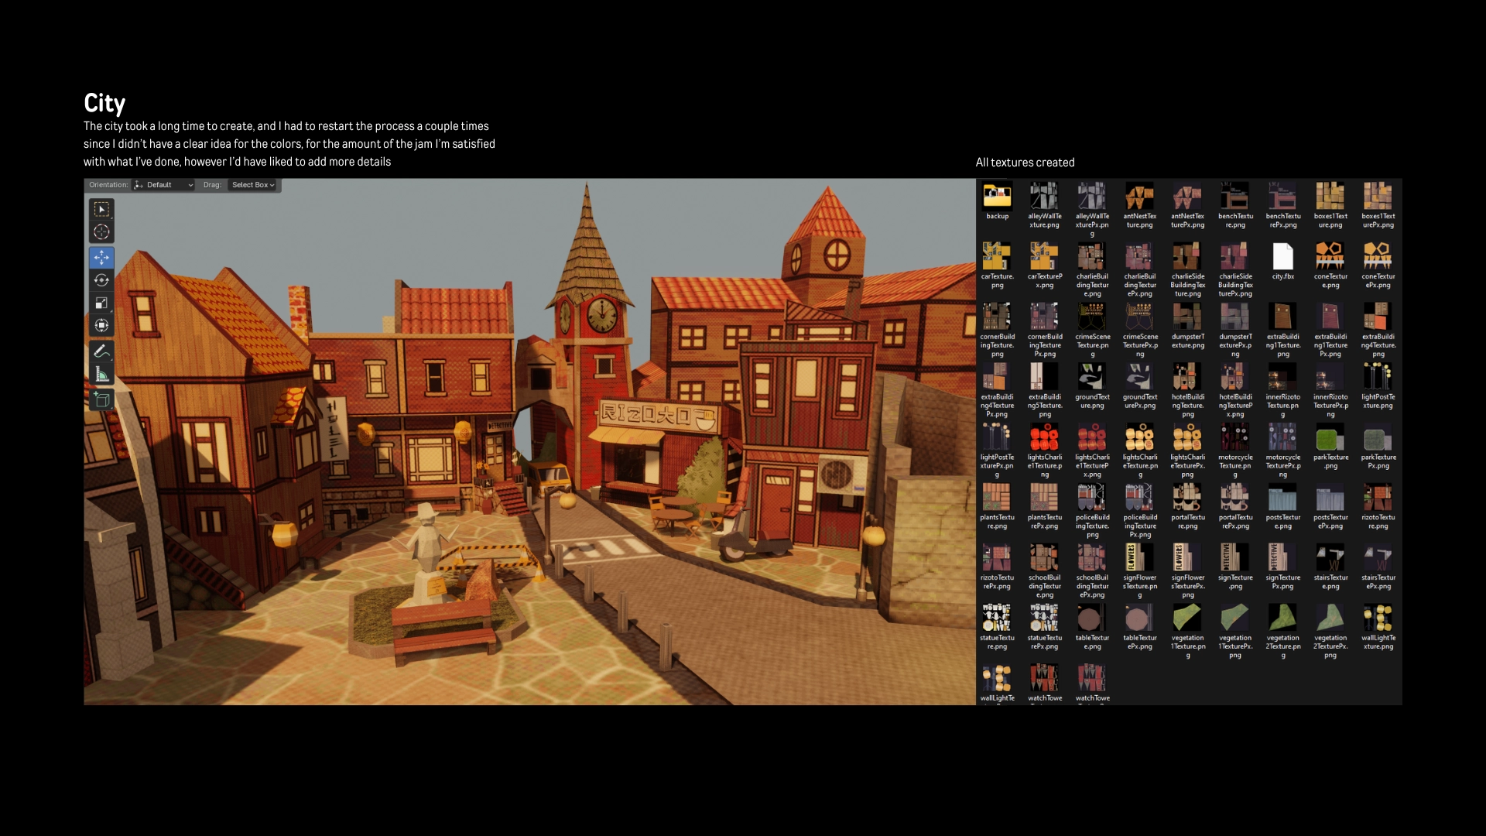Click the groundTexture.png thumbnail

[1092, 377]
